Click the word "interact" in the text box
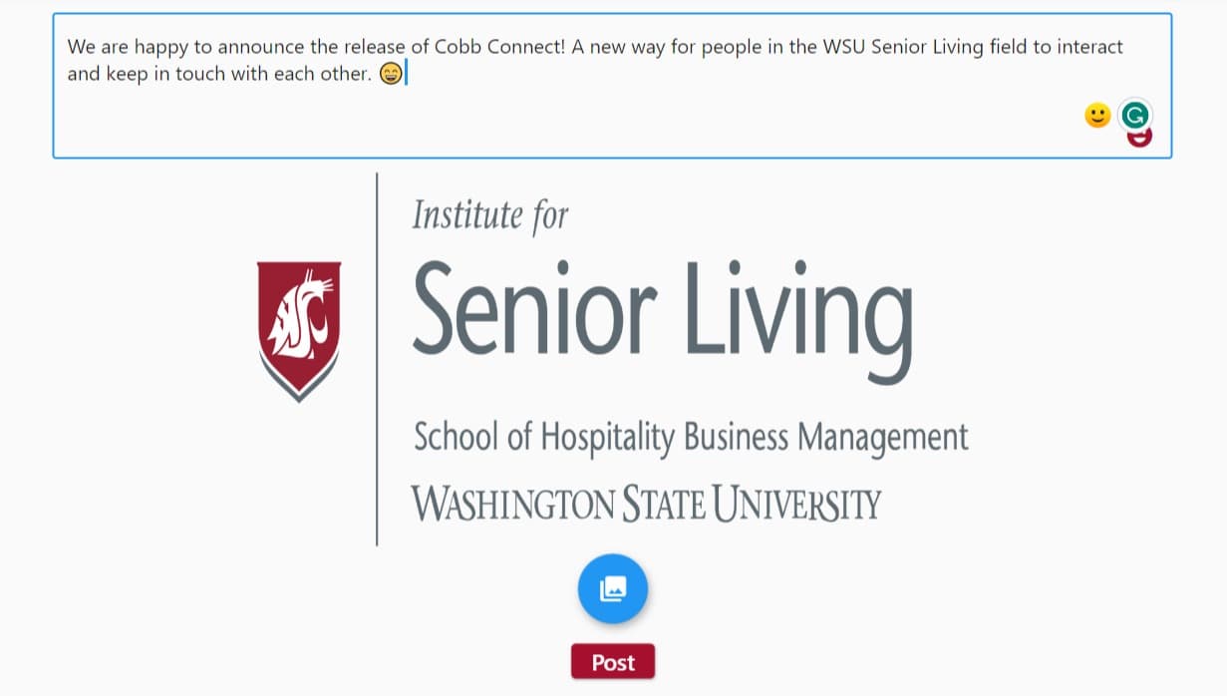 (1089, 47)
